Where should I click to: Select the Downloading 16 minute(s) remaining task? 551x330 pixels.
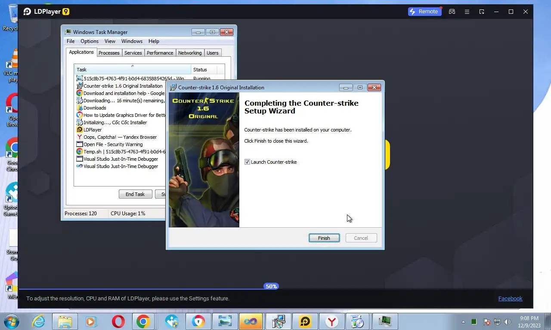tap(120, 101)
